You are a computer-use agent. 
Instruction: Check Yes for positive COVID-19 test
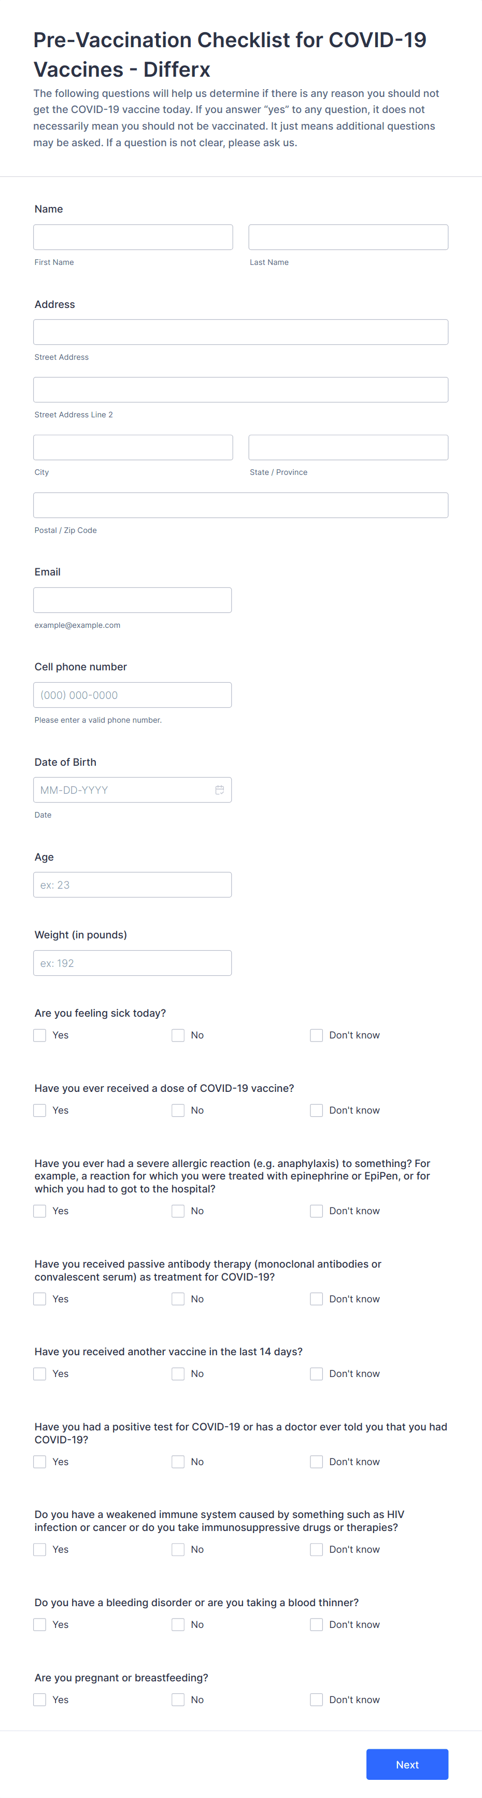pyautogui.click(x=39, y=1461)
